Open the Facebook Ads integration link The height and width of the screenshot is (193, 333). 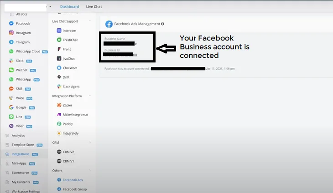click(x=73, y=180)
